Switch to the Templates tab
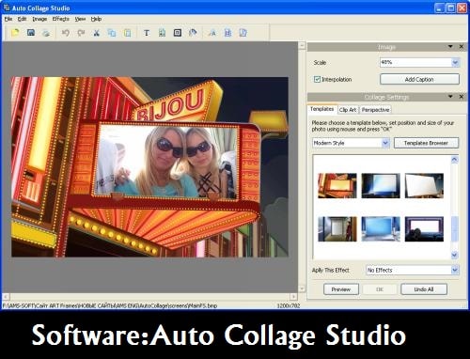Image resolution: width=470 pixels, height=359 pixels. (x=321, y=109)
